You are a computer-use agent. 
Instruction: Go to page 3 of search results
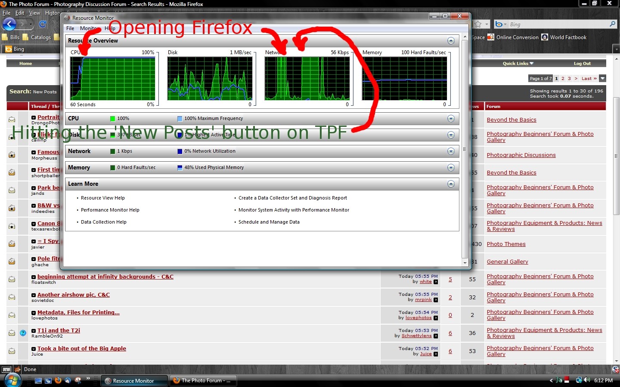569,79
